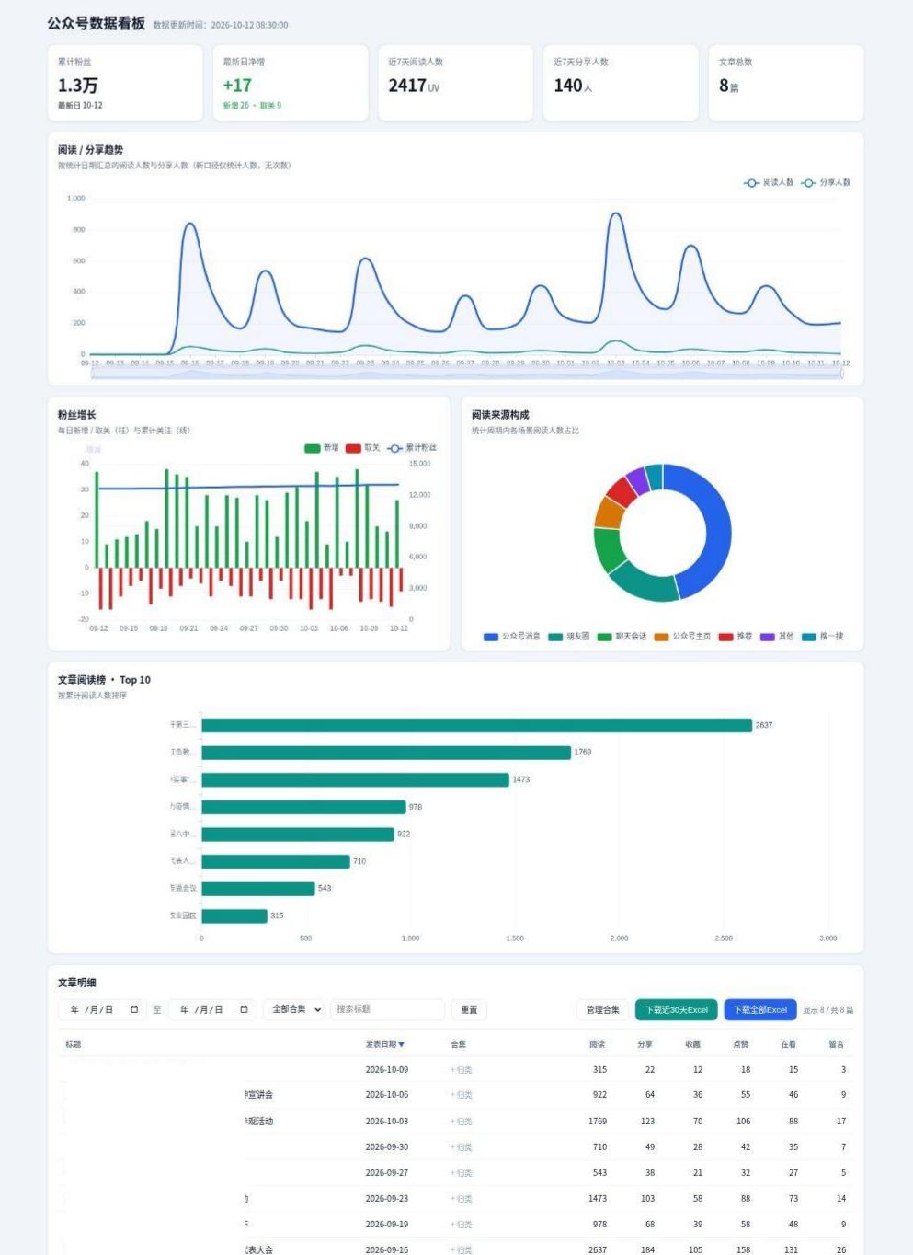Screen dimensions: 913x1255
Task: Hide the 新增 bars via legend
Action: pos(322,448)
